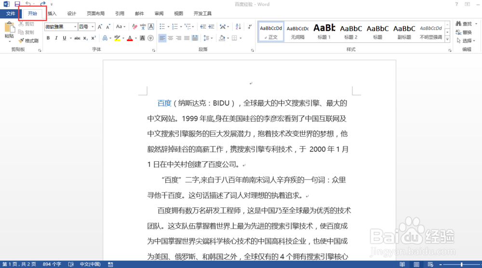This screenshot has height=268, width=482.
Task: Click the Sort A-Z icon
Action: point(238,27)
